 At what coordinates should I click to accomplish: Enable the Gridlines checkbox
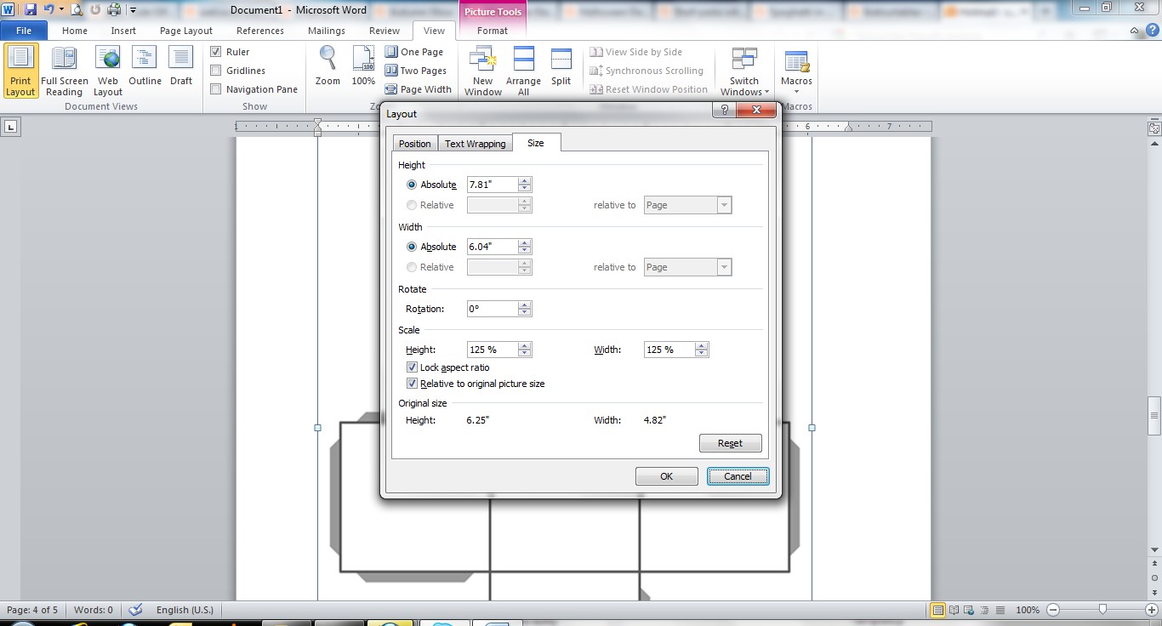(216, 71)
